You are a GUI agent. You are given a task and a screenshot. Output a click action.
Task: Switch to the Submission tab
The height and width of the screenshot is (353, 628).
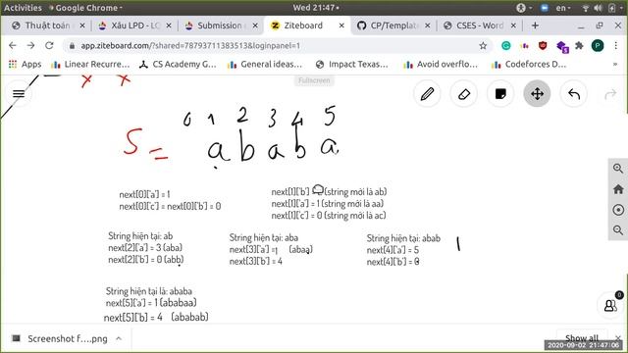(x=221, y=25)
